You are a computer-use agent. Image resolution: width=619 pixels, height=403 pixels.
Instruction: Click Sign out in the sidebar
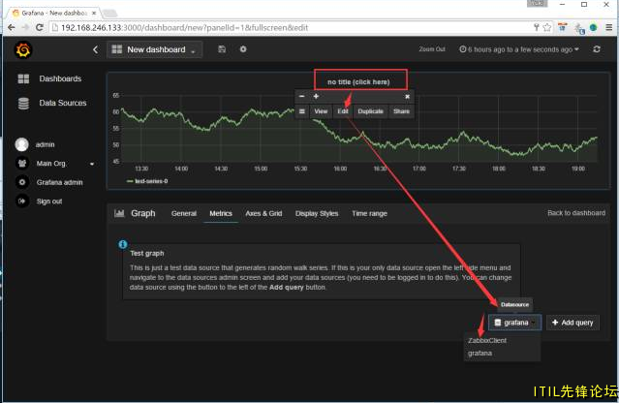pyautogui.click(x=49, y=201)
